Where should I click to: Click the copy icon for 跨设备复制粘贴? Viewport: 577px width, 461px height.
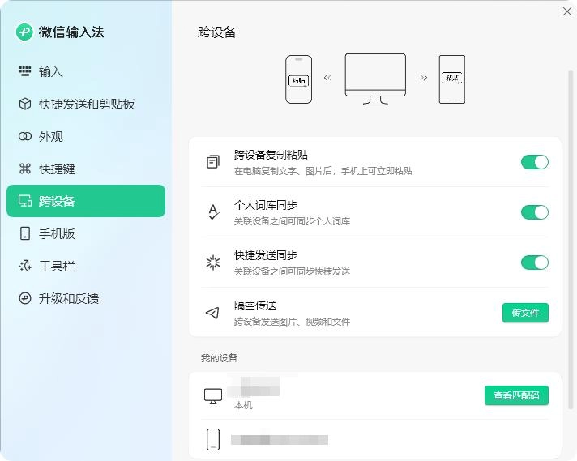tap(213, 162)
